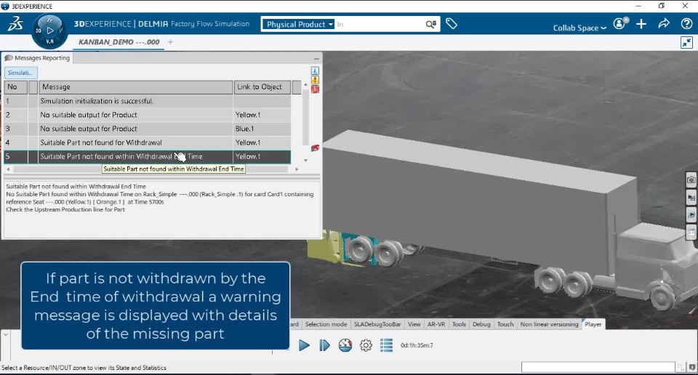Screen dimensions: 698x375
Task: Focus the top search input field
Action: [378, 25]
